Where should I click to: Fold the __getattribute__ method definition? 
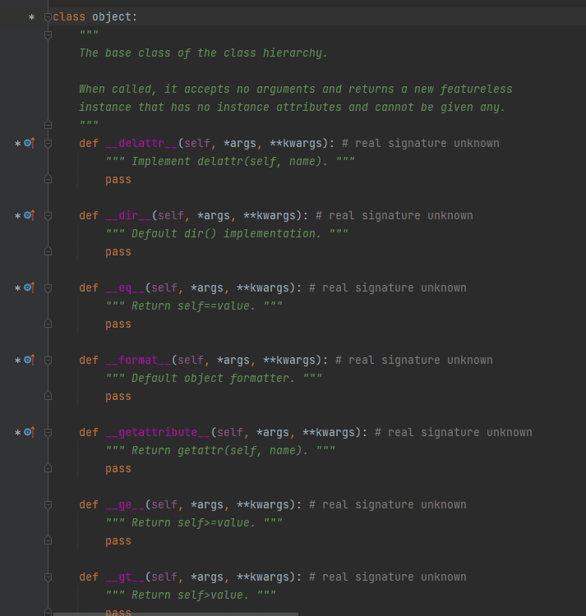click(x=48, y=432)
